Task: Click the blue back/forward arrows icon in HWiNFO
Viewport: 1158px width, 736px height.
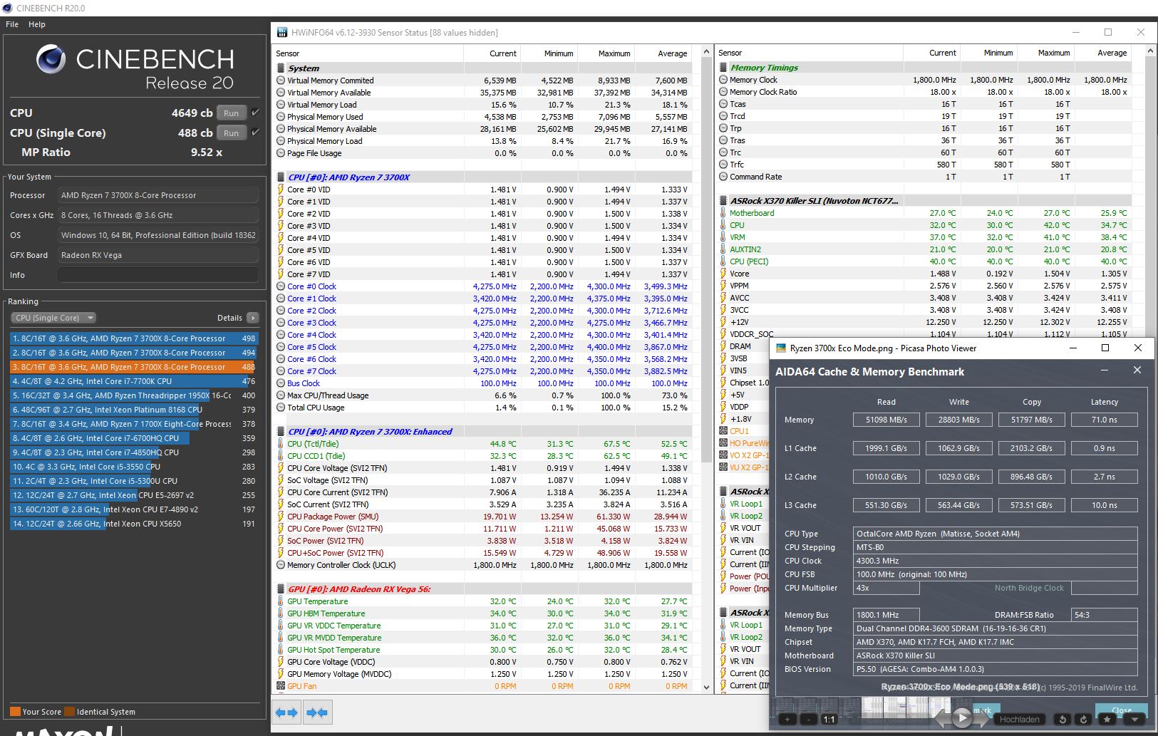Action: (x=286, y=712)
